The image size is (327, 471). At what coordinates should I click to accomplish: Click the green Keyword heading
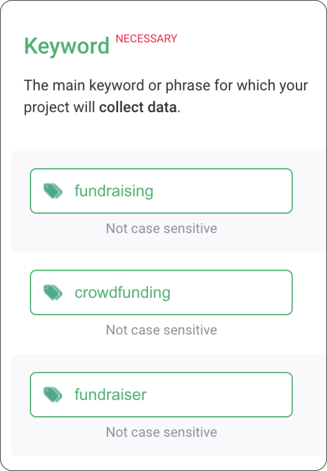click(x=67, y=46)
